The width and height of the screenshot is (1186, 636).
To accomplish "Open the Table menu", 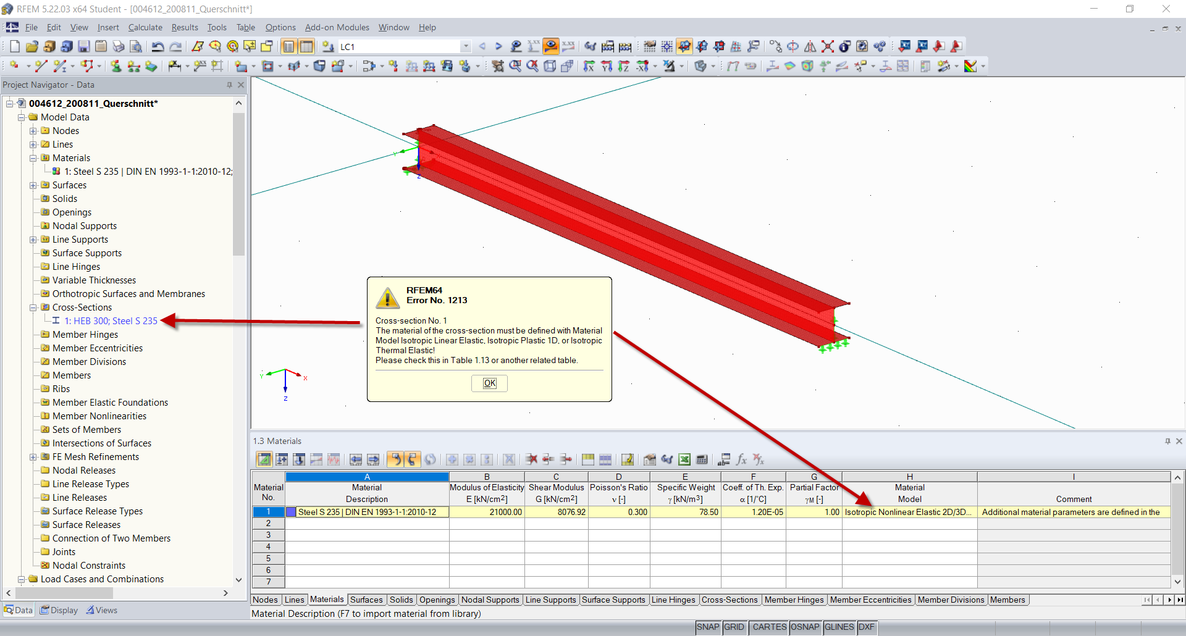I will coord(245,27).
